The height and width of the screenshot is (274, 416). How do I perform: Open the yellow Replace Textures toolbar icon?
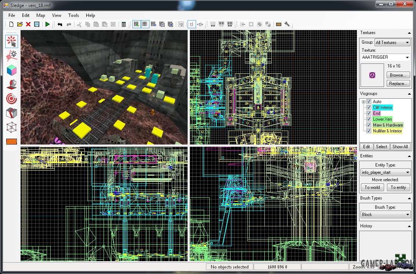coord(279,24)
